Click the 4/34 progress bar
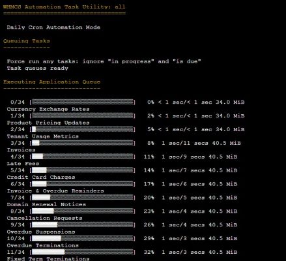 pyautogui.click(x=83, y=157)
